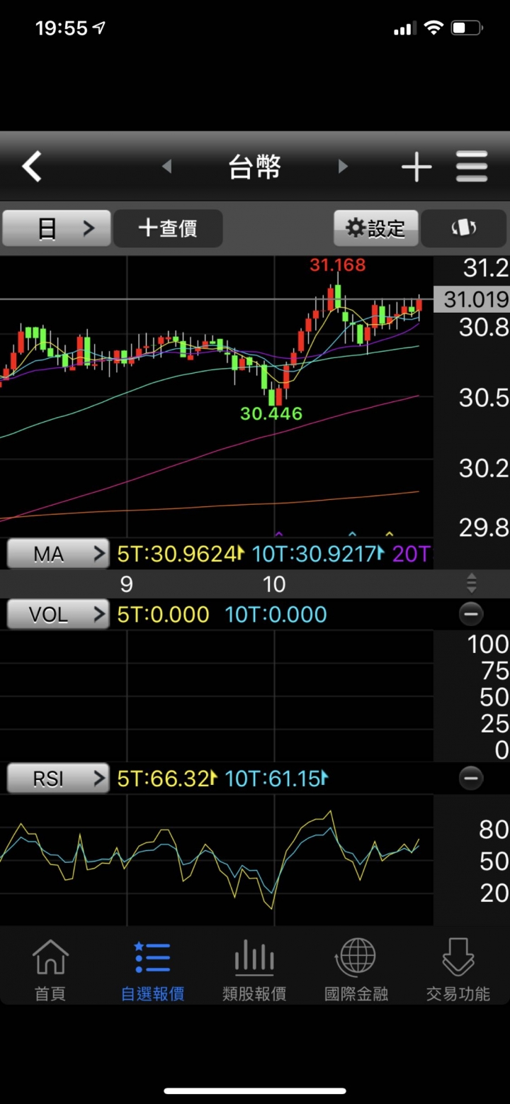Switch to 類股報價 sector quotes tab
This screenshot has height=1104, width=510.
pos(254,969)
